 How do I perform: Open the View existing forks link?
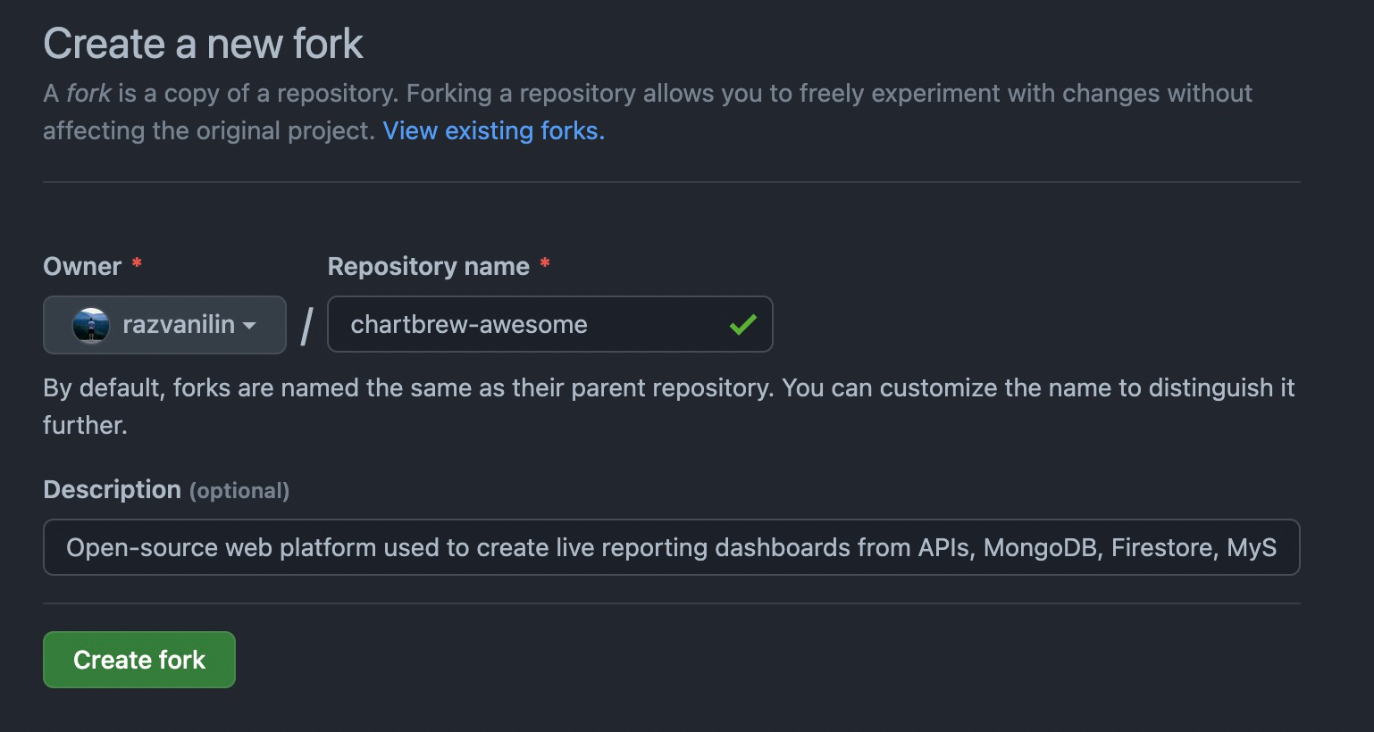(493, 131)
